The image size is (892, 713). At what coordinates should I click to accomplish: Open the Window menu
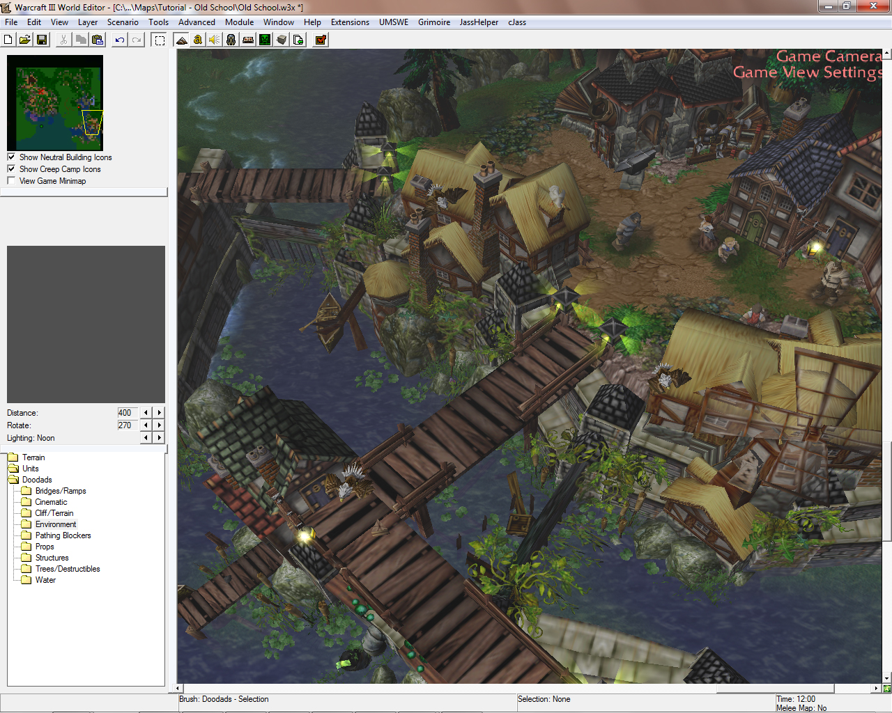click(279, 22)
